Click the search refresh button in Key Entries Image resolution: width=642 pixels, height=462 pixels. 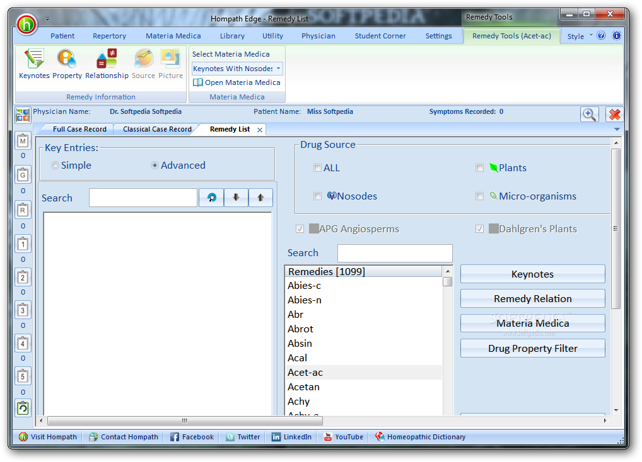coord(211,198)
